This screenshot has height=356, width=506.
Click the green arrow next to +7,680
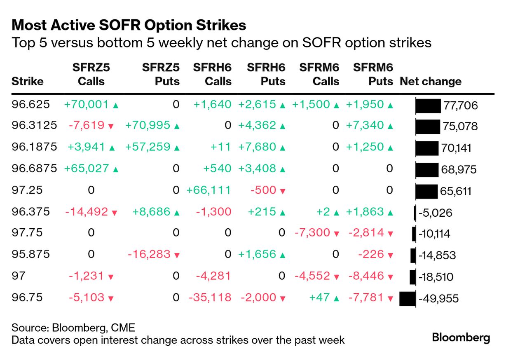(x=282, y=148)
